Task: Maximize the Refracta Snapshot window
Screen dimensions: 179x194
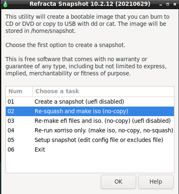Action: pyautogui.click(x=168, y=4)
